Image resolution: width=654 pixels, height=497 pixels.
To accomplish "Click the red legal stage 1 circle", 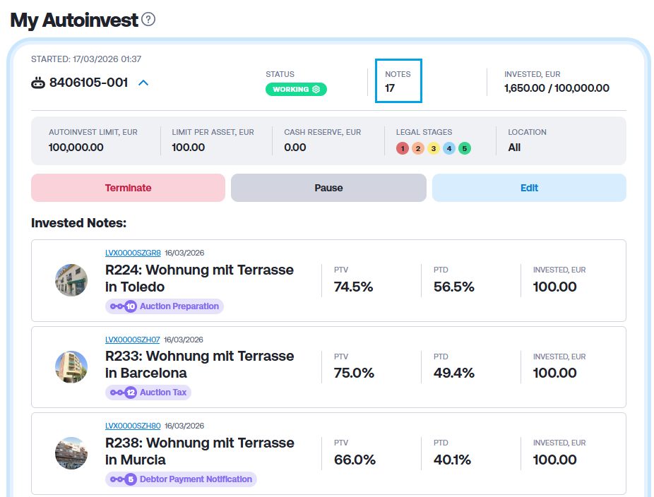I will 403,148.
